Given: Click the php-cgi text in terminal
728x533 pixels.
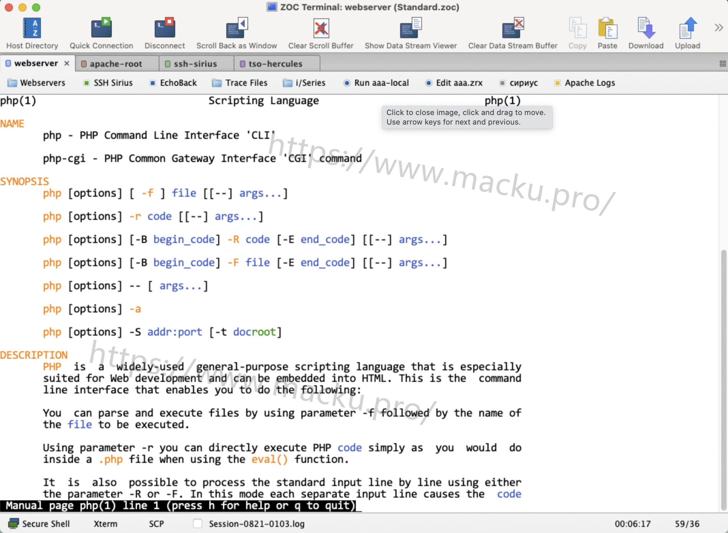Looking at the screenshot, I should click(64, 159).
